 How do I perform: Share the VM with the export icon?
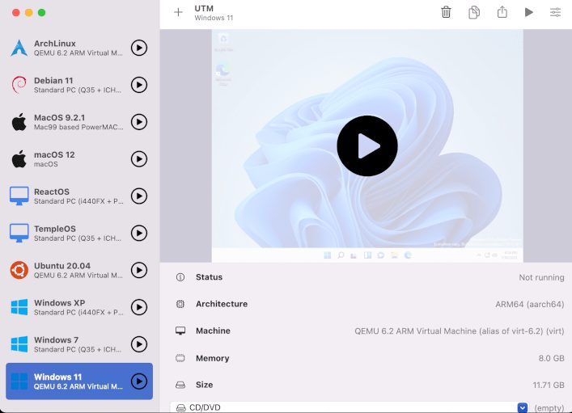click(x=502, y=11)
